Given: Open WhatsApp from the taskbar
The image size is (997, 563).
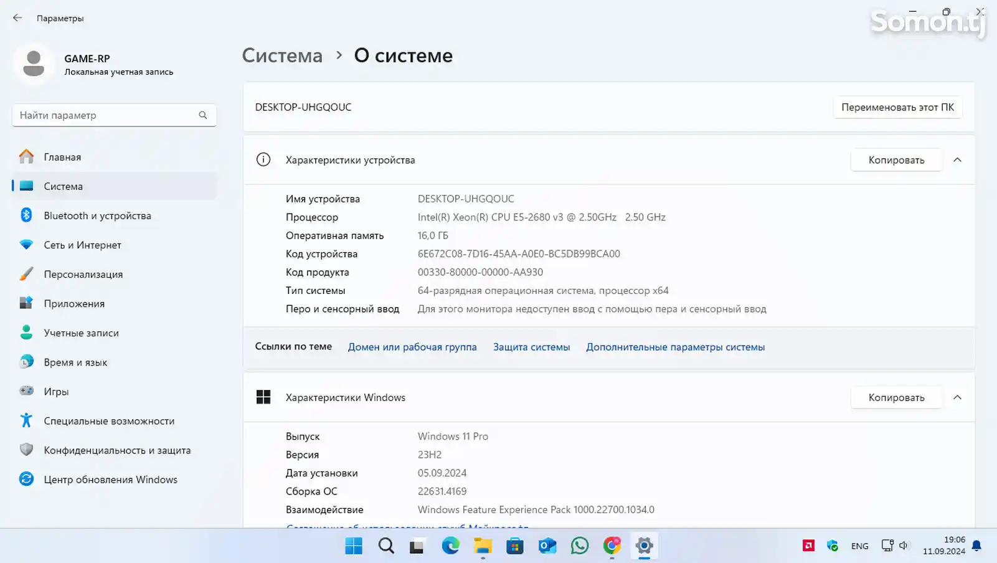Looking at the screenshot, I should [x=580, y=546].
